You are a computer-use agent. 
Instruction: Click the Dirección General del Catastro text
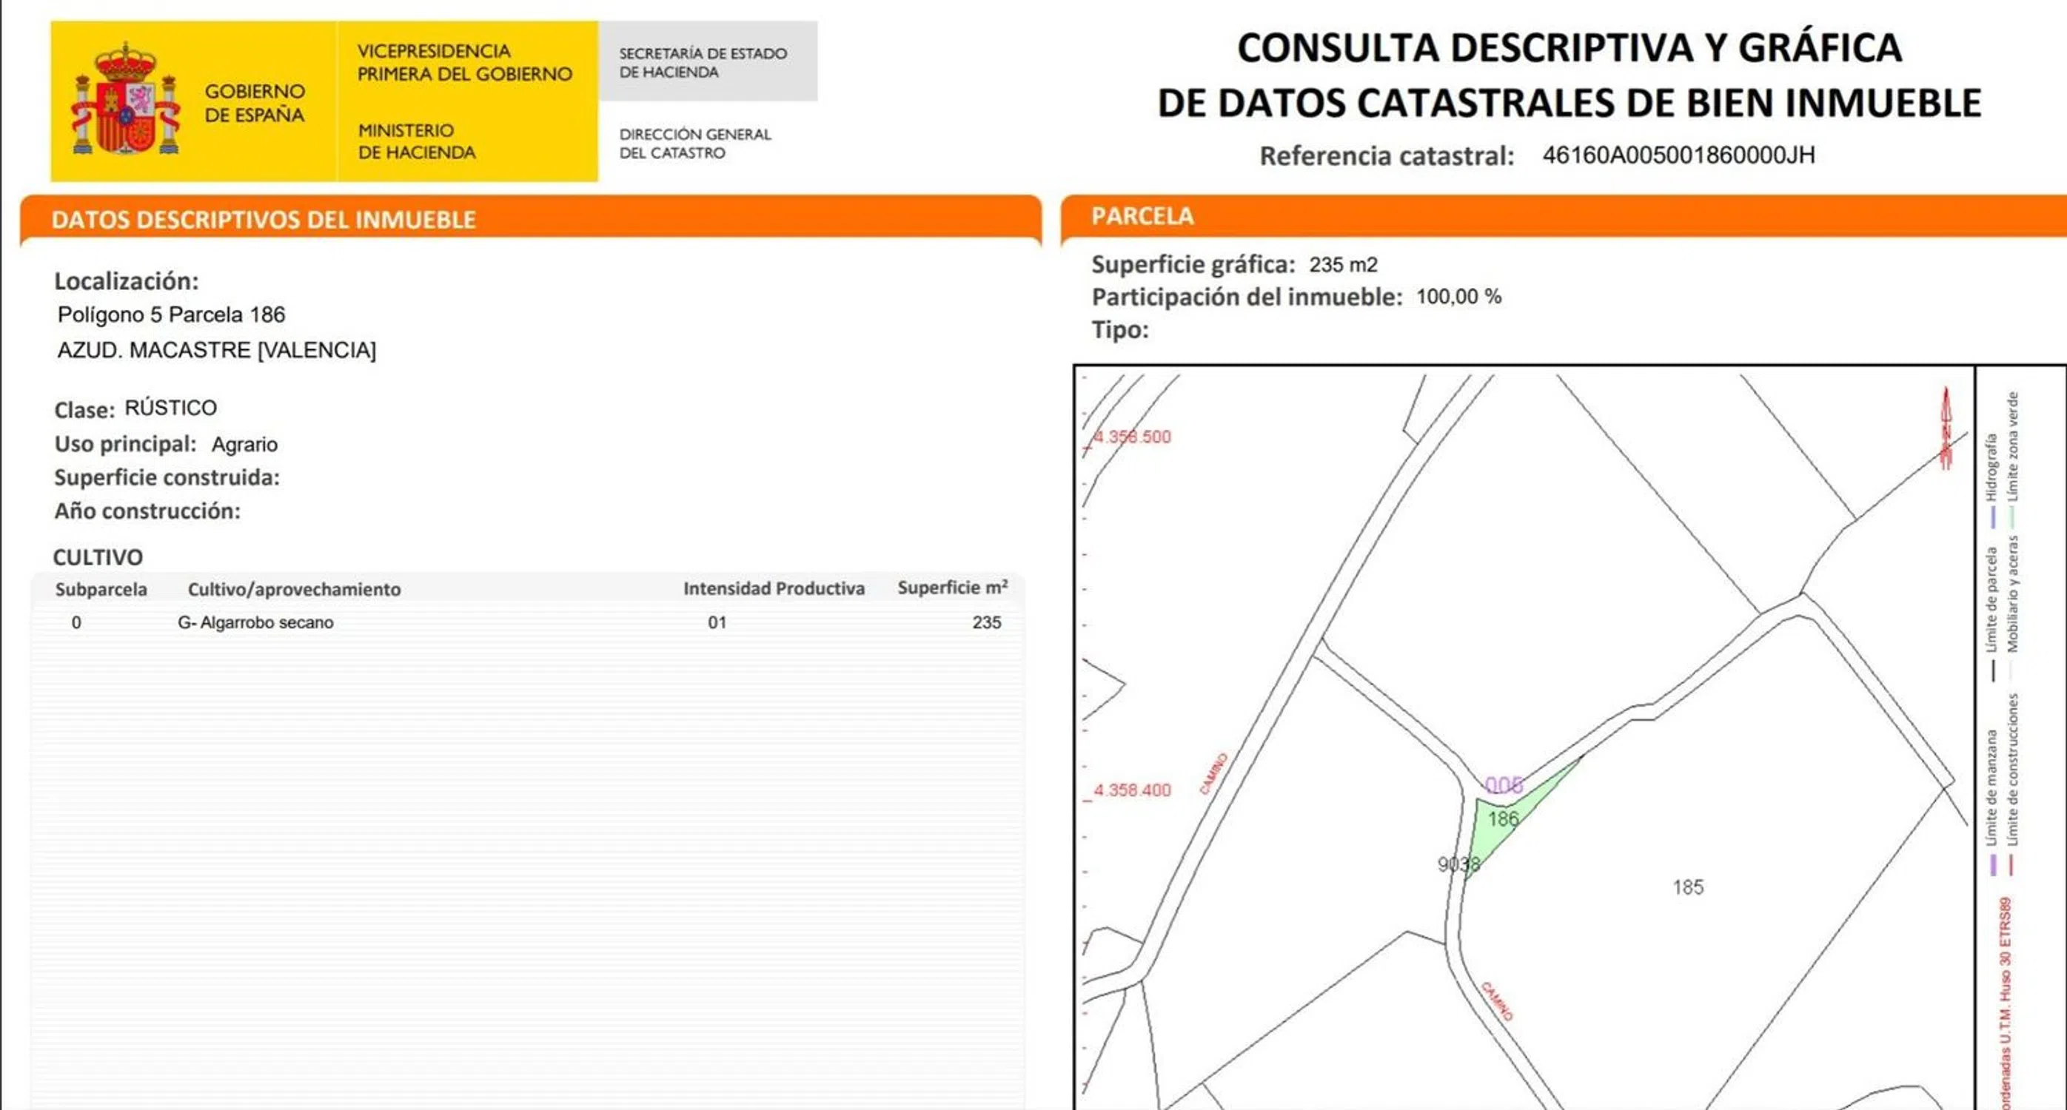point(694,144)
